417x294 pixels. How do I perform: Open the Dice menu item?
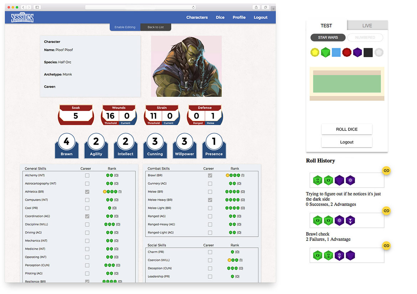[220, 17]
